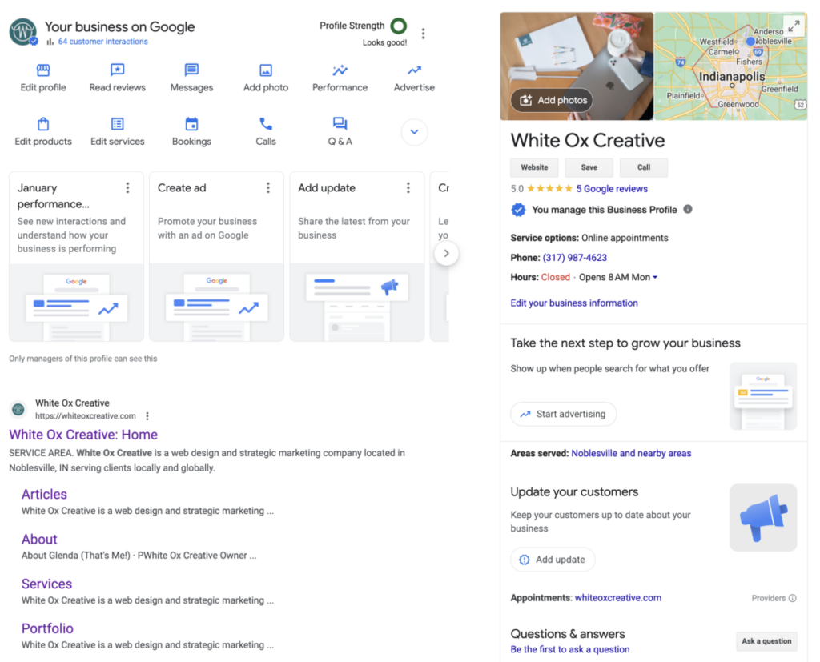820x662 pixels.
Task: Click the White Ox business logo avatar
Action: (23, 31)
